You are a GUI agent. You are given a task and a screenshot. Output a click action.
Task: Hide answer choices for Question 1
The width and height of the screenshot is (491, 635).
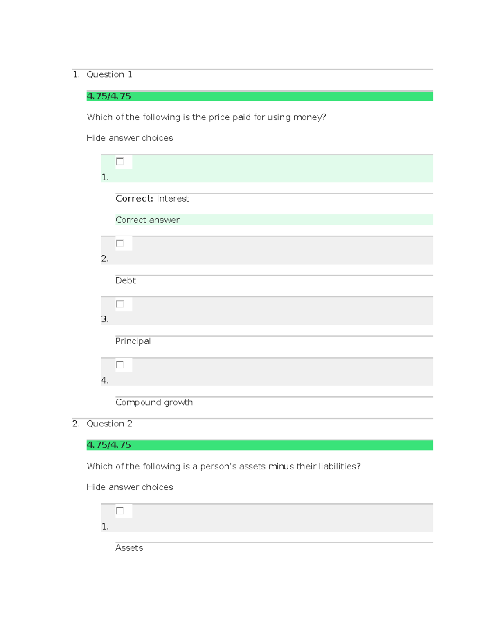point(130,138)
